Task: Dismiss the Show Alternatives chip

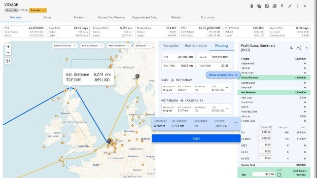Action: tap(236, 75)
